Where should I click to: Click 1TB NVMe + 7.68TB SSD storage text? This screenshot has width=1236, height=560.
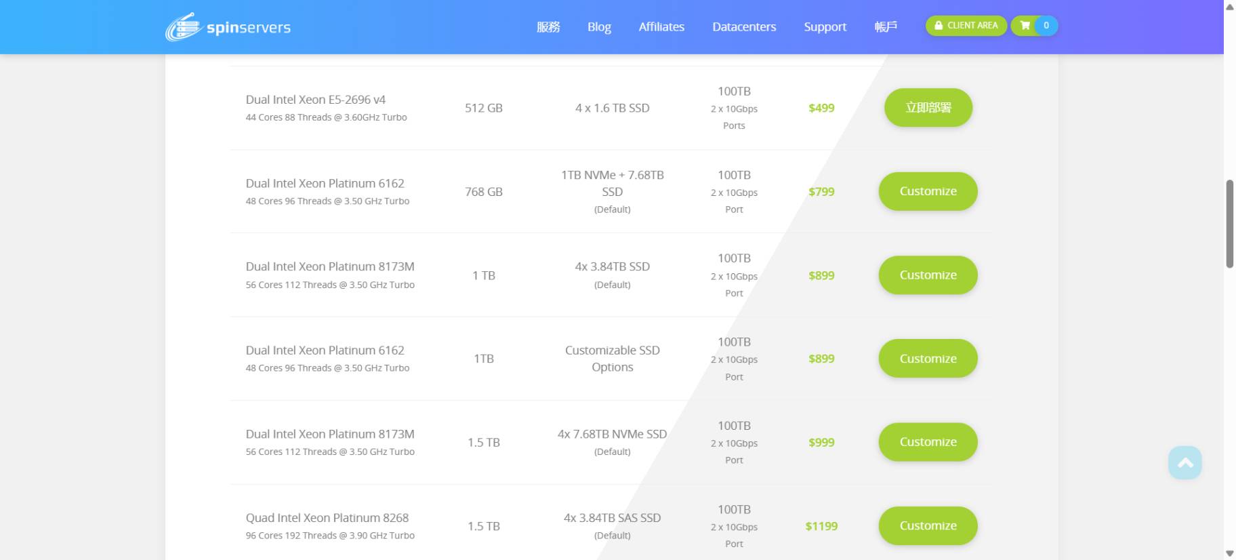[612, 183]
